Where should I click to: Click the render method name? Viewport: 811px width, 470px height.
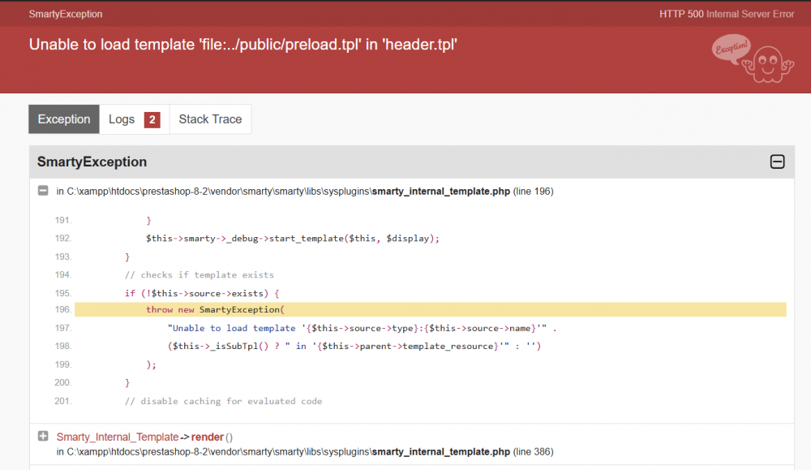[208, 437]
